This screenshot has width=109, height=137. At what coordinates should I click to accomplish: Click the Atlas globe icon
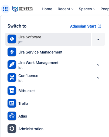click(12, 116)
